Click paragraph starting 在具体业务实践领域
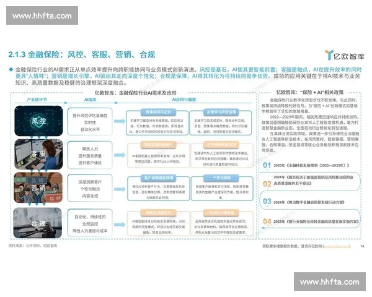The width and height of the screenshot is (372, 297). coord(310,142)
